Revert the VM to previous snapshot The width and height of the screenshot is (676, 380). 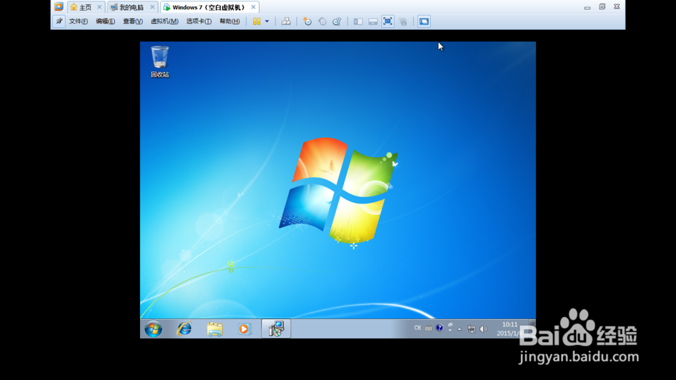coord(322,21)
